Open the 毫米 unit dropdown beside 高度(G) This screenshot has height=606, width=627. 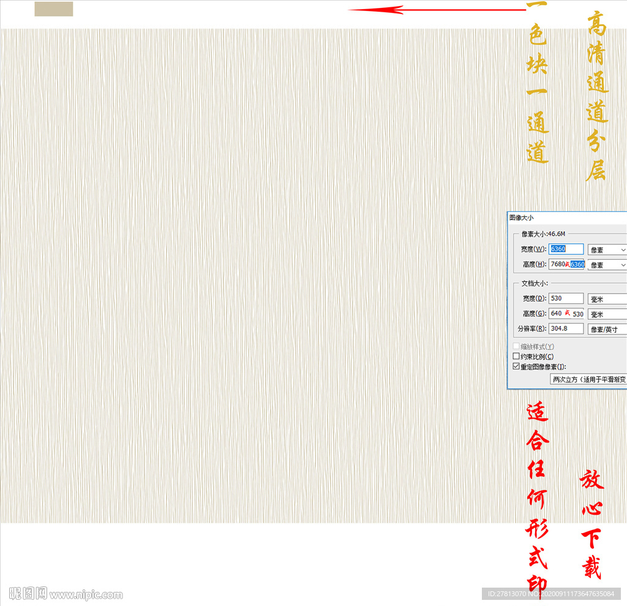(607, 314)
